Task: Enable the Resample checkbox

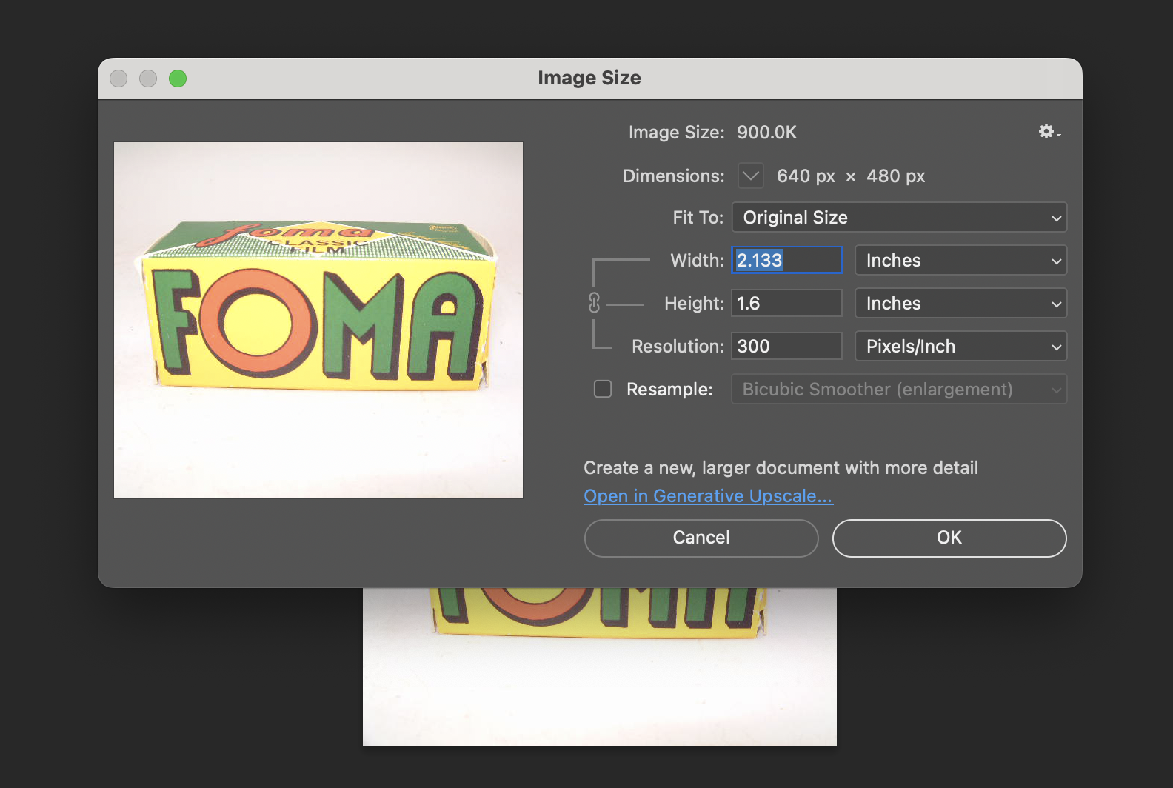Action: [603, 389]
